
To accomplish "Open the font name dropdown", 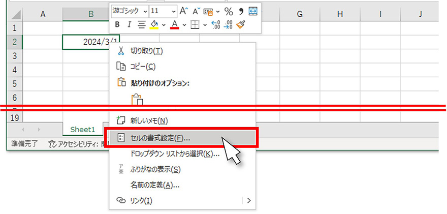I will tap(145, 11).
